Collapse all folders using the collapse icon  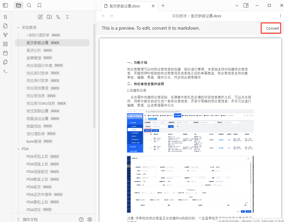(67, 17)
